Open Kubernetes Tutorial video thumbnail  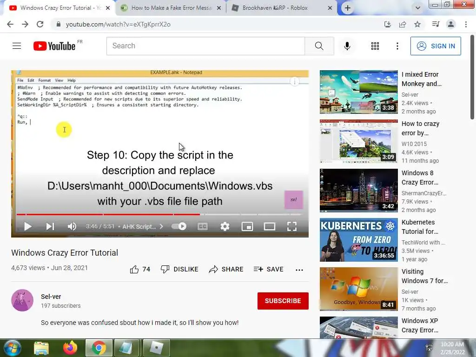(x=358, y=240)
